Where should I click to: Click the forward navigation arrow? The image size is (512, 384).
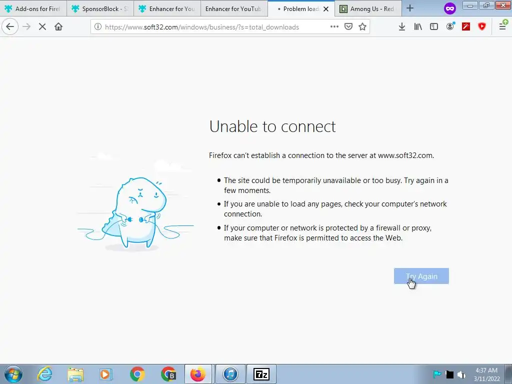coord(26,27)
